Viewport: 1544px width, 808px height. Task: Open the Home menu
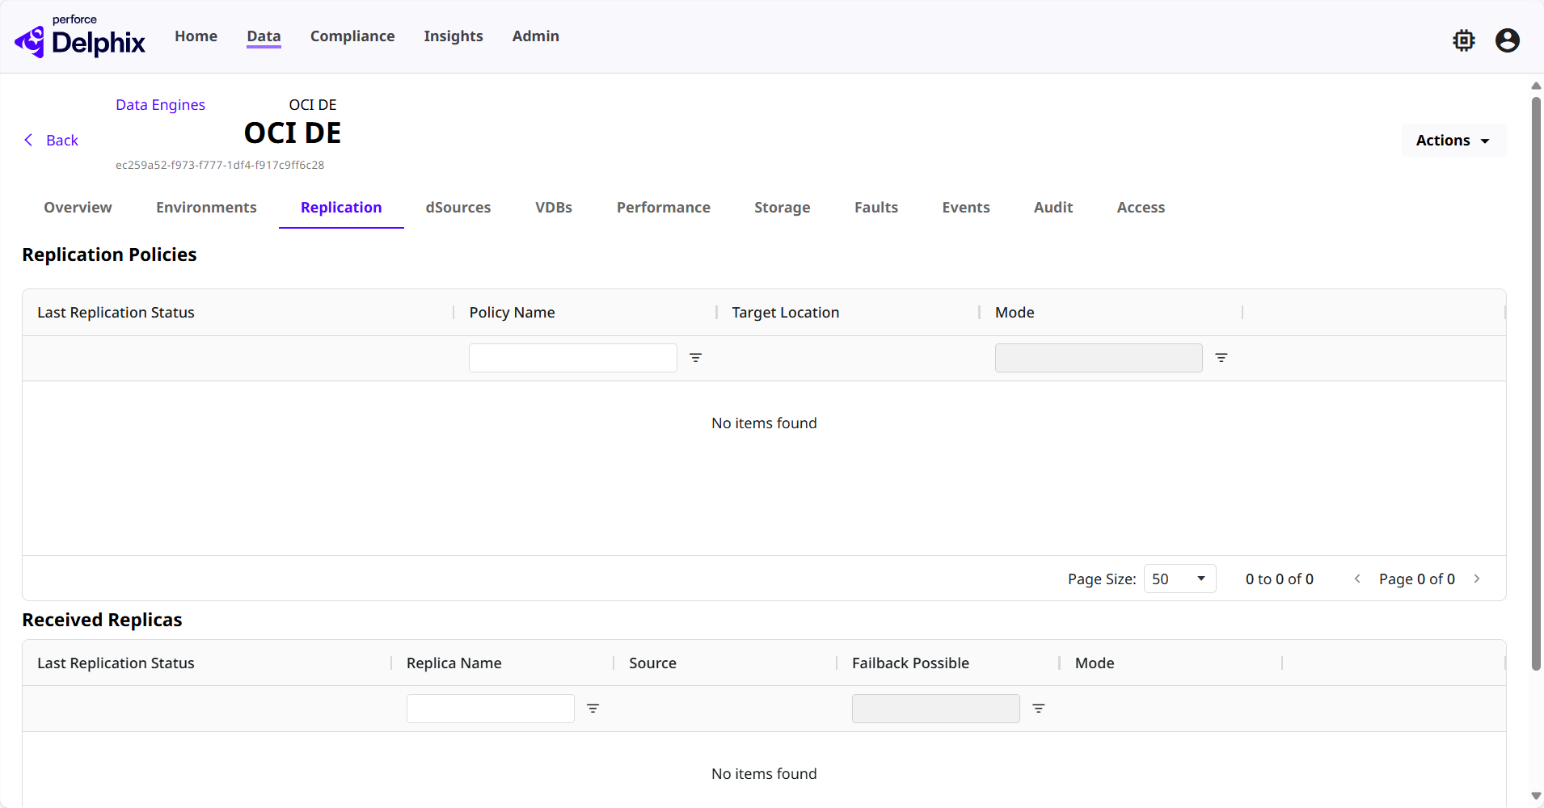pyautogui.click(x=196, y=36)
